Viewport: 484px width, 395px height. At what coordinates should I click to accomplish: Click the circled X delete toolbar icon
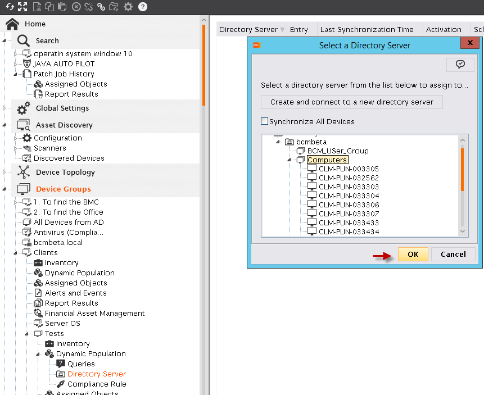tap(76, 7)
